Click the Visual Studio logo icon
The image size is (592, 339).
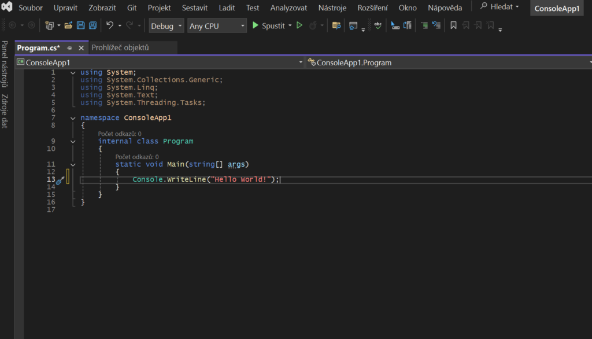[x=8, y=8]
